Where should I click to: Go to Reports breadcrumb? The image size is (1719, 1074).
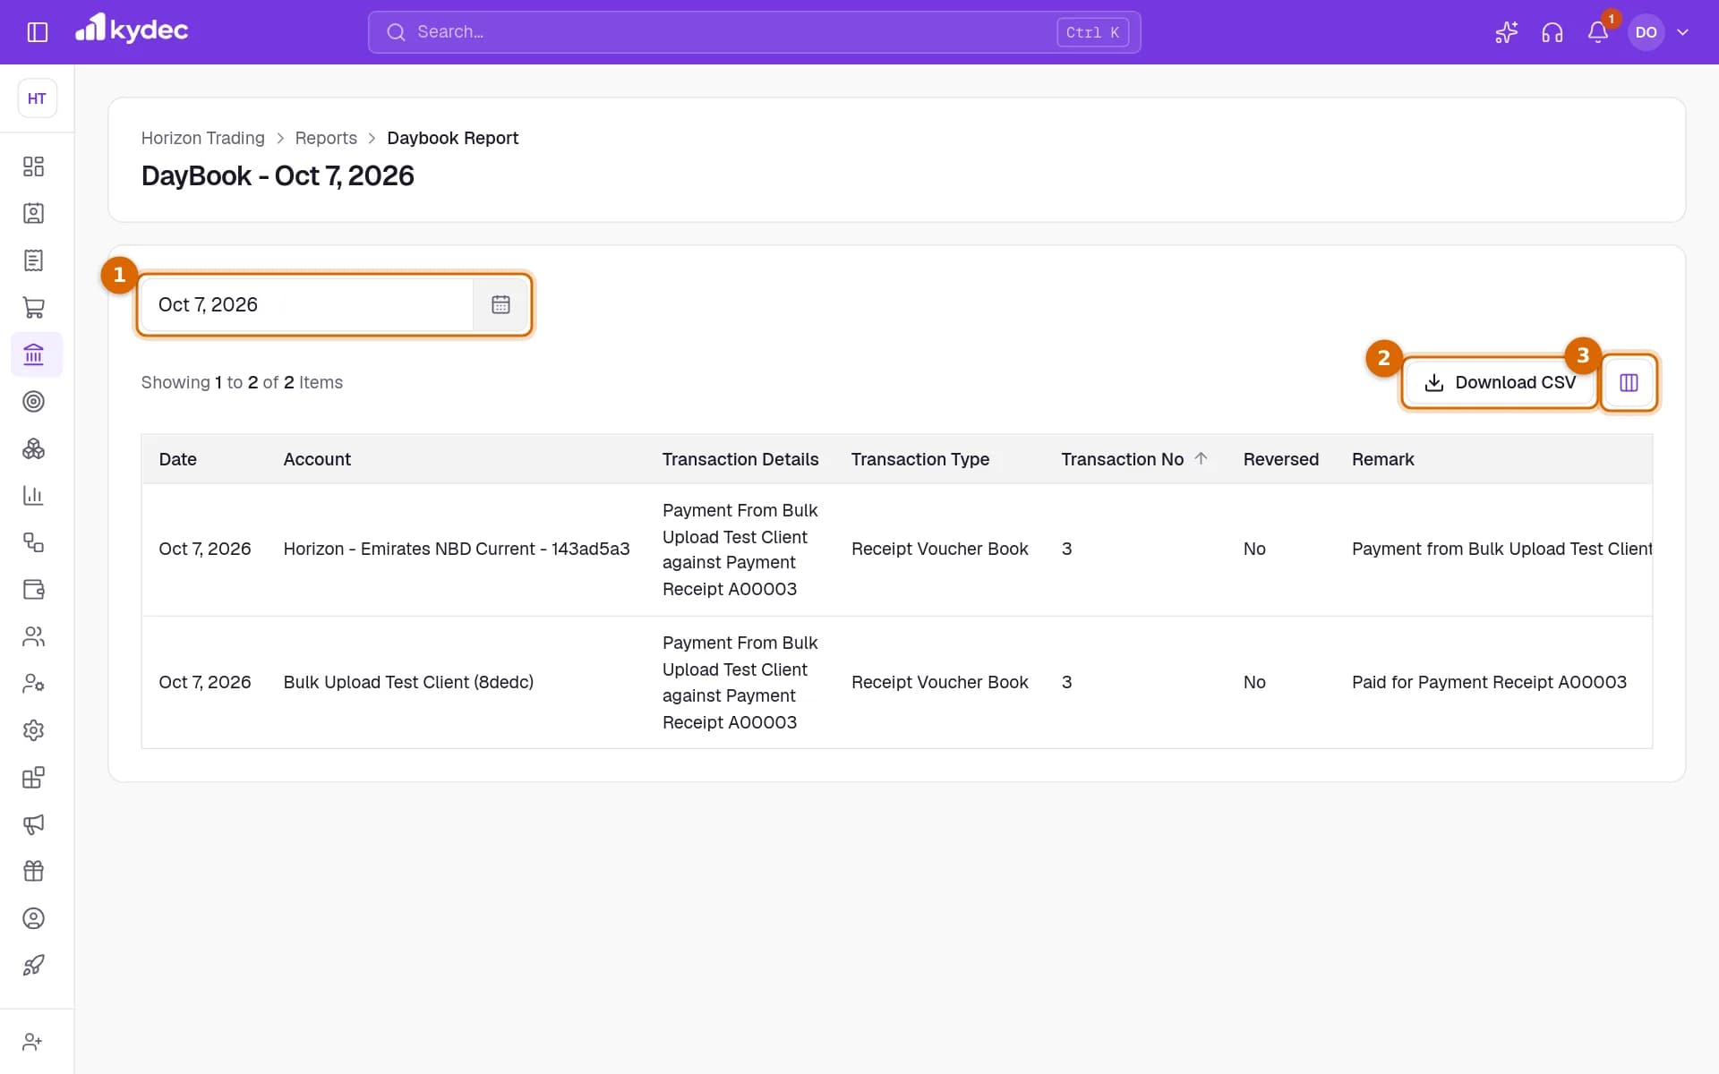(326, 138)
